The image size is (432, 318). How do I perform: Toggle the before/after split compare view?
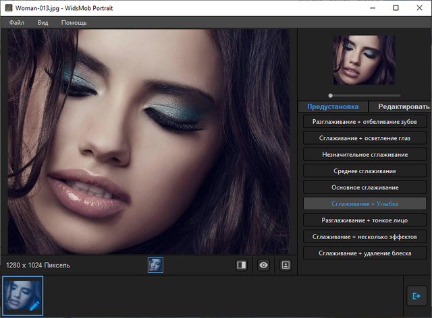[x=242, y=265]
